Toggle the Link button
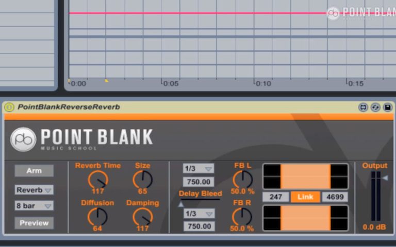Image resolution: width=396 pixels, height=247 pixels. [305, 197]
